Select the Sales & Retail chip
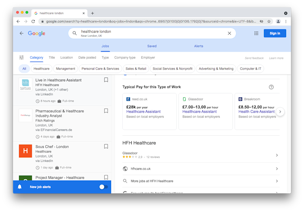Viewport: 304px width, 212px height. pos(136,69)
